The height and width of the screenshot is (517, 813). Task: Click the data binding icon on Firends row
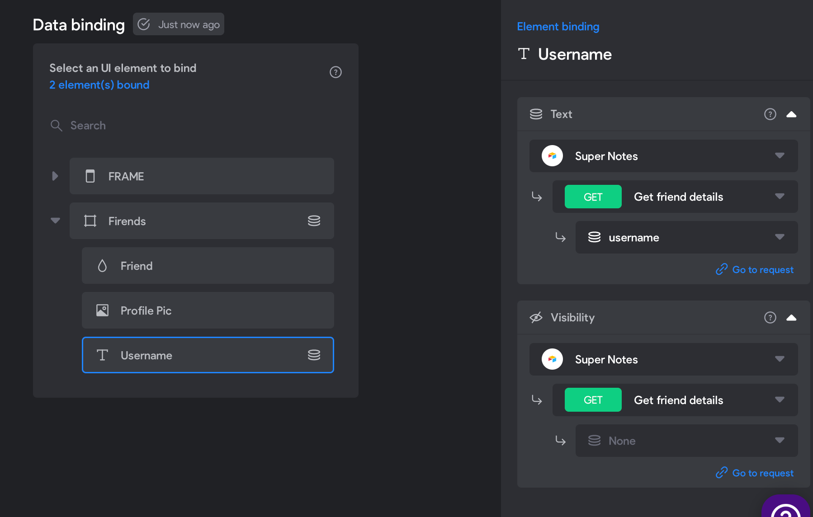[x=314, y=221]
